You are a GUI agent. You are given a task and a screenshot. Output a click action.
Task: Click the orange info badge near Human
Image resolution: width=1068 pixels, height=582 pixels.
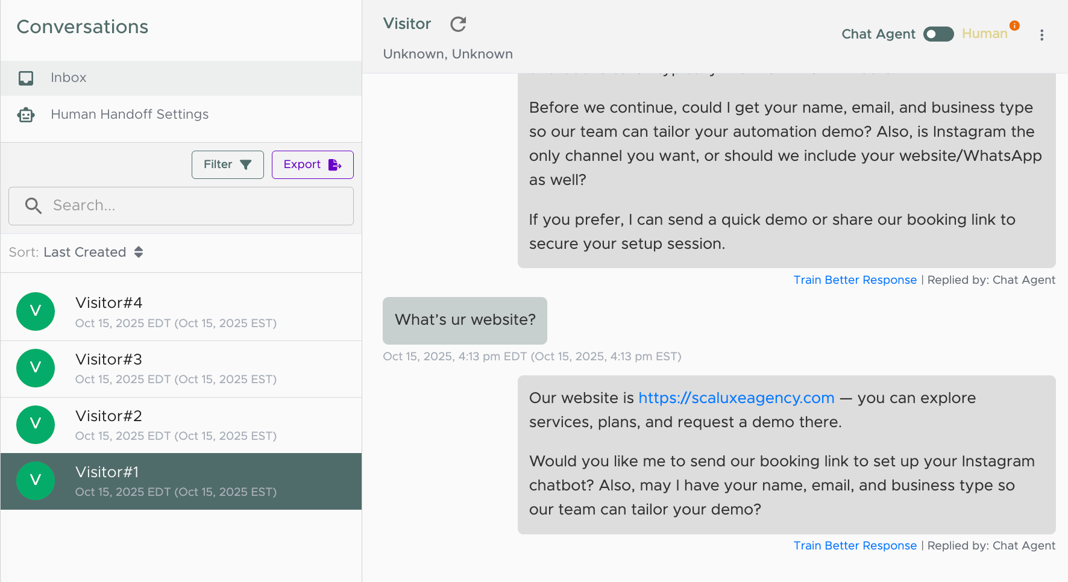pyautogui.click(x=1015, y=25)
